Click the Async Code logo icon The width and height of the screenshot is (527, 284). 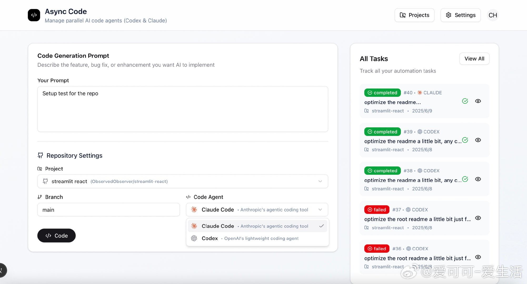pyautogui.click(x=34, y=15)
